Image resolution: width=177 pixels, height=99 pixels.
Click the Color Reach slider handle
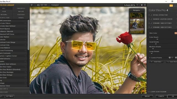tap(157, 39)
